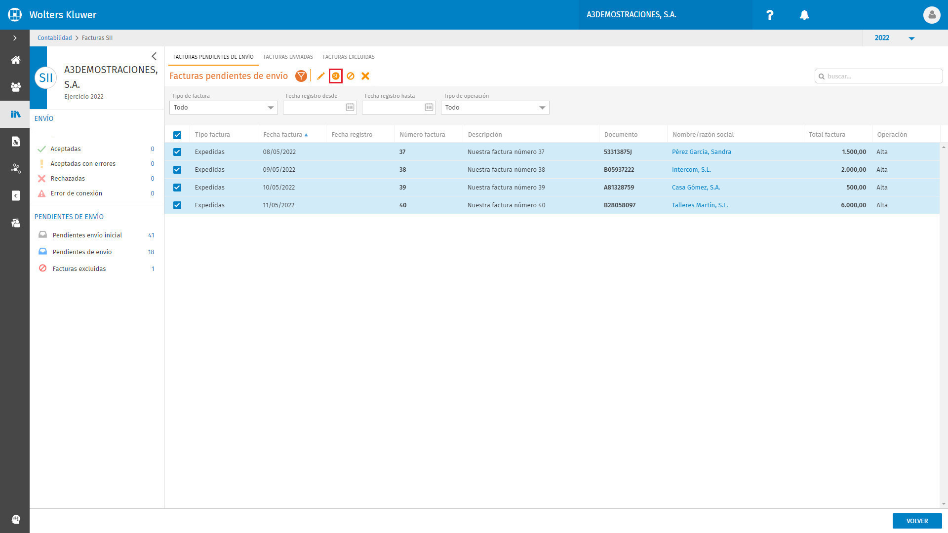
Task: Open the user profile avatar
Action: (931, 15)
